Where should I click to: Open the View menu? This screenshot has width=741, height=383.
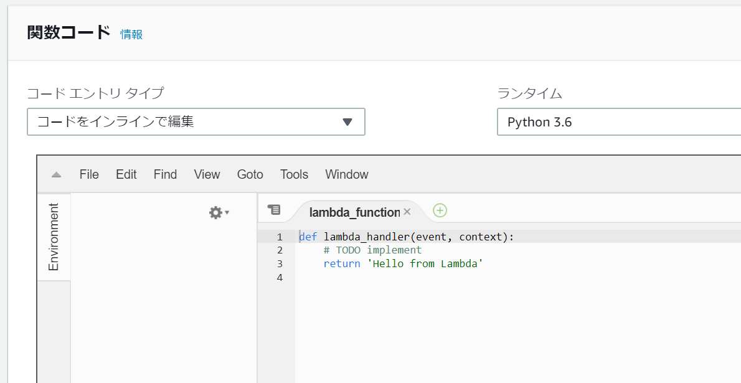[x=207, y=175]
